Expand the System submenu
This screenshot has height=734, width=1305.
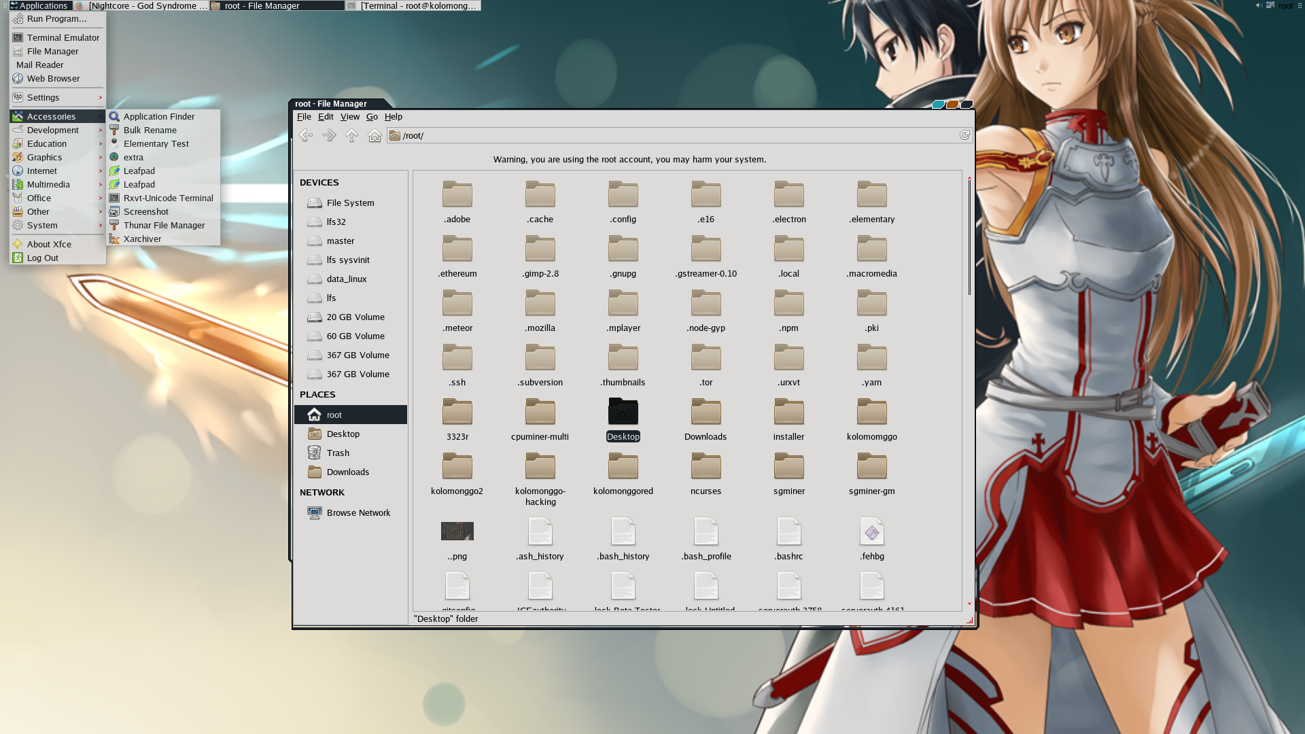pyautogui.click(x=57, y=226)
